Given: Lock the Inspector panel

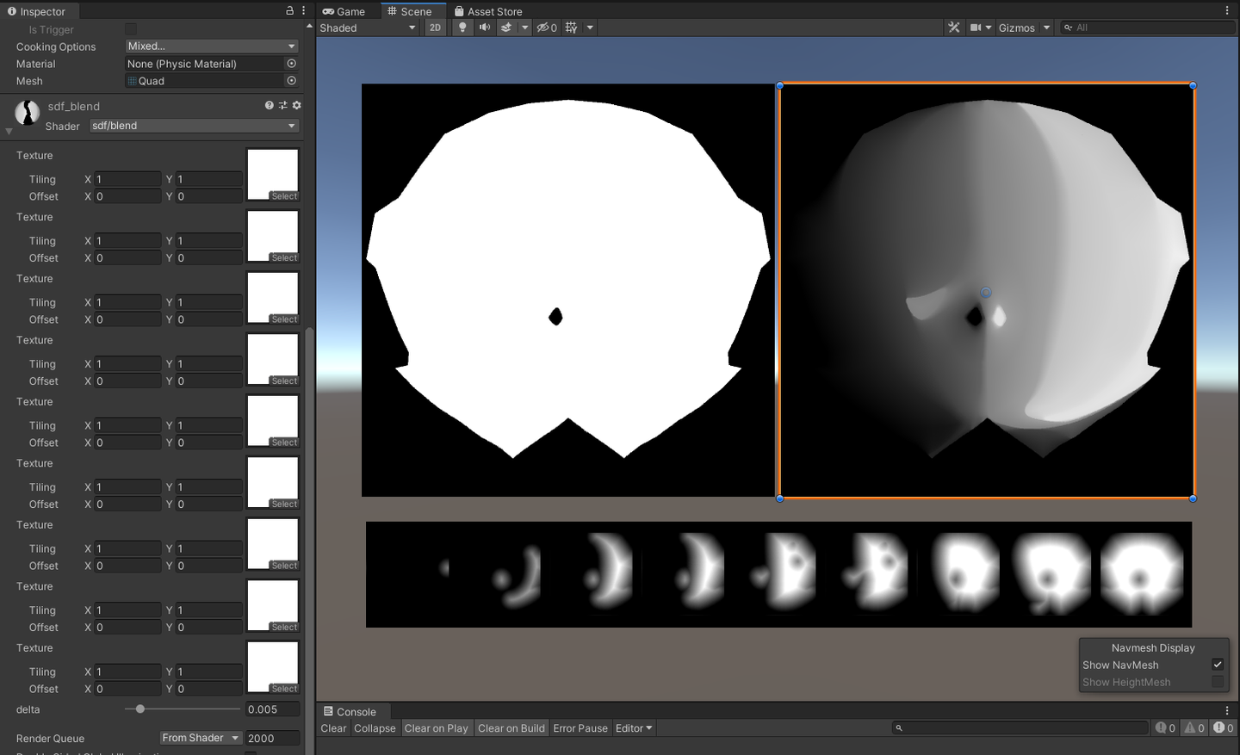Looking at the screenshot, I should [x=290, y=11].
